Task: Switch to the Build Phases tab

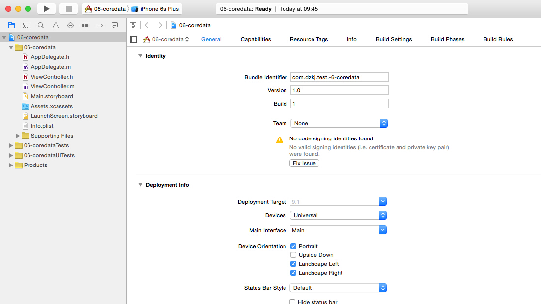Action: 448,39
